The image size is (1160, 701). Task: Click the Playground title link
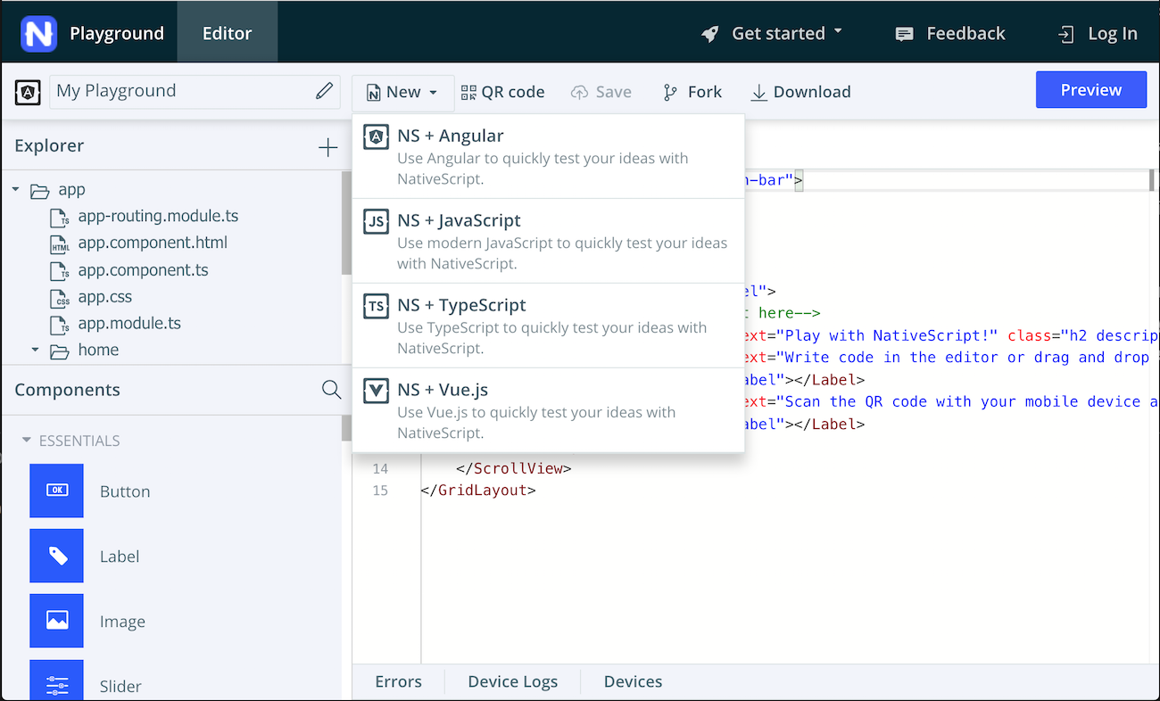tap(117, 34)
